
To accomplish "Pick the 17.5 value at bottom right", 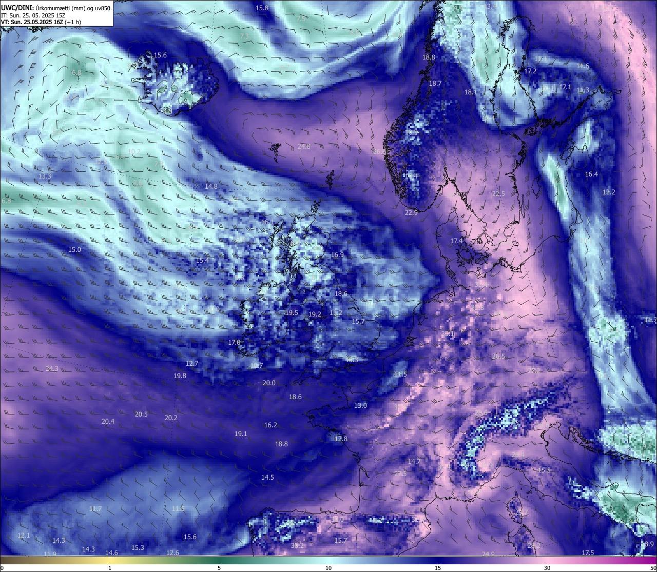I will point(588,553).
